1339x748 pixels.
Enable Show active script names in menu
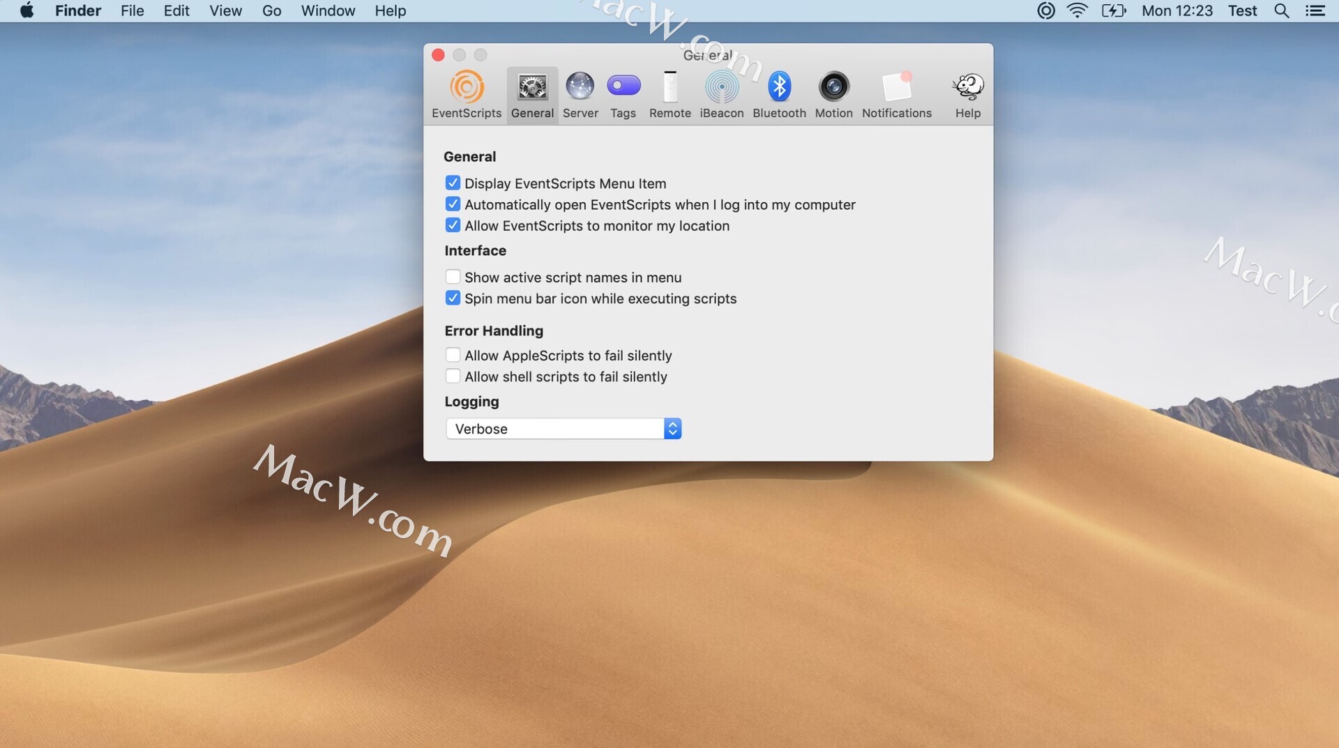point(453,277)
